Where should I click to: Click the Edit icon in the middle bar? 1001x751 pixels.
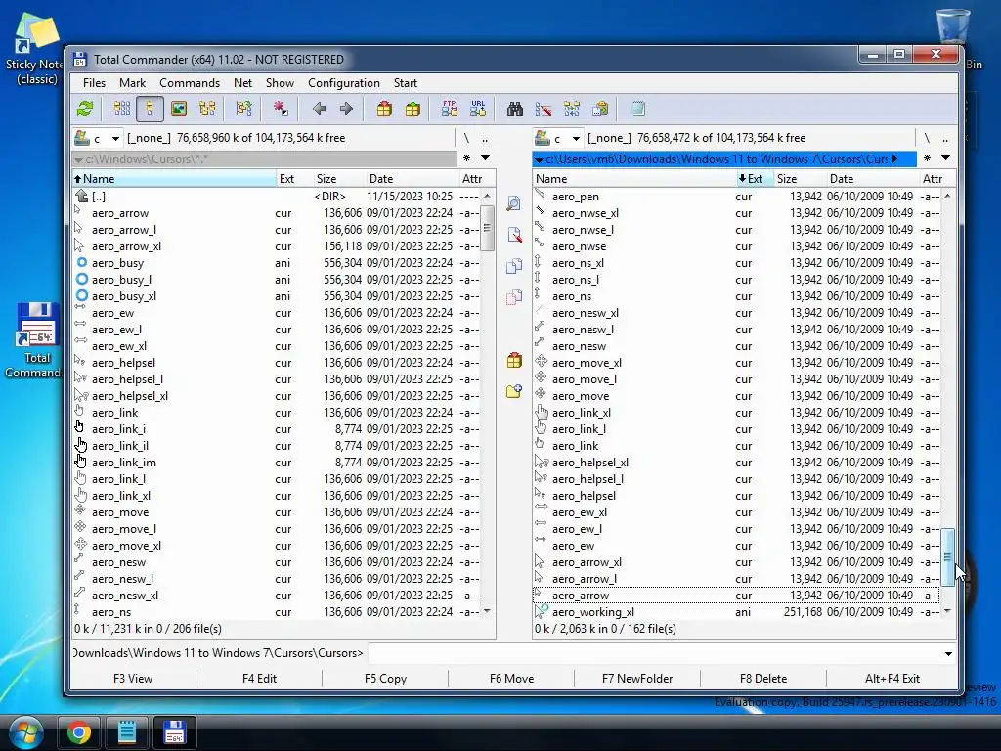pos(514,235)
